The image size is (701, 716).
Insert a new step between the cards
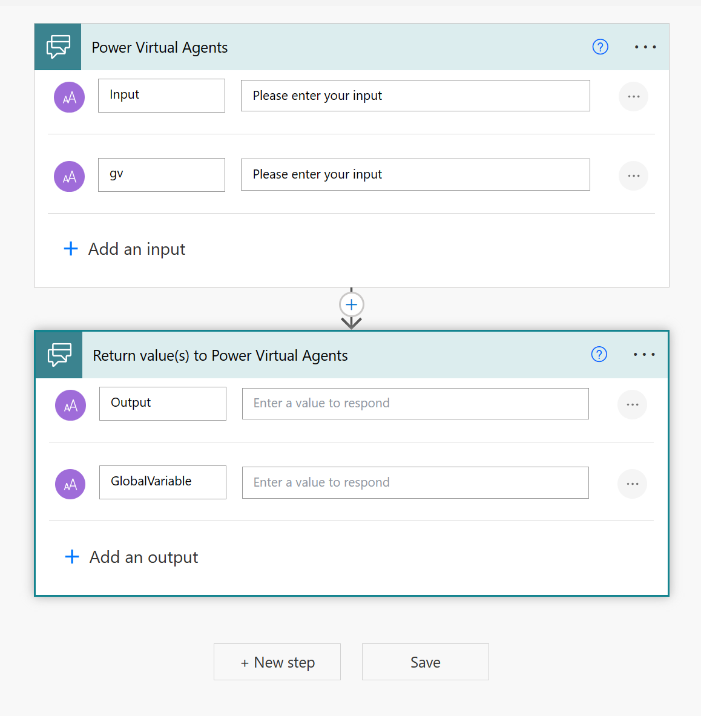pyautogui.click(x=351, y=304)
